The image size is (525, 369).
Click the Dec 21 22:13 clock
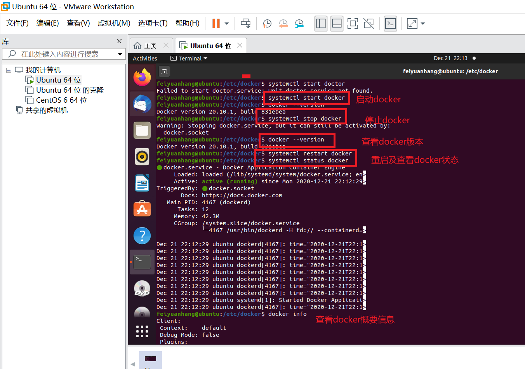[x=450, y=58]
